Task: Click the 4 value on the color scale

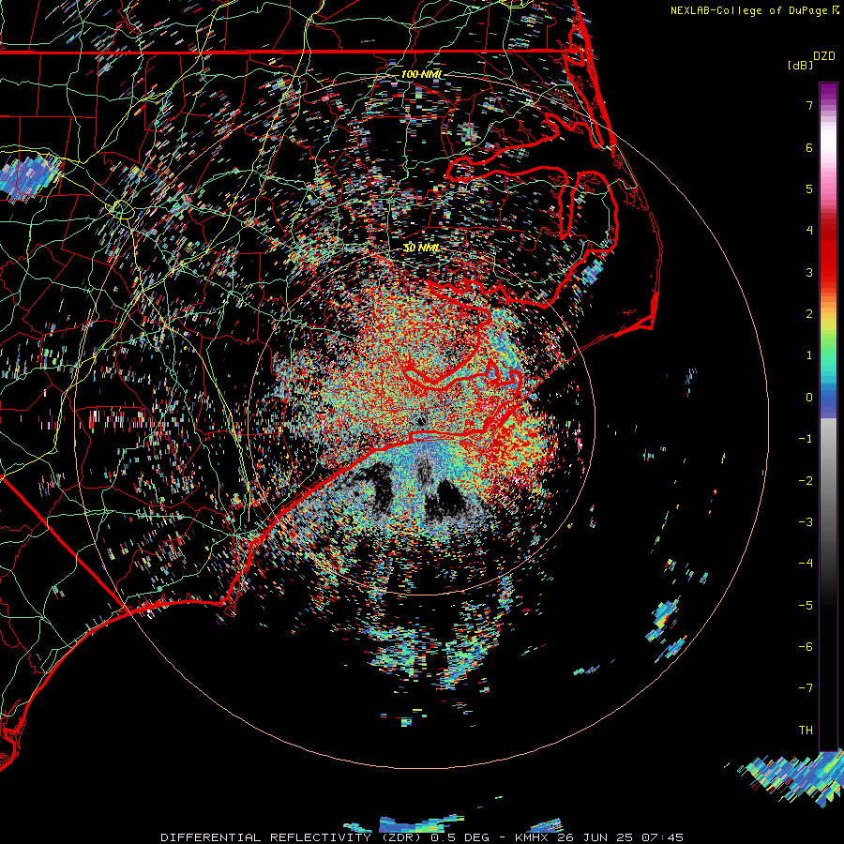Action: pyautogui.click(x=809, y=231)
